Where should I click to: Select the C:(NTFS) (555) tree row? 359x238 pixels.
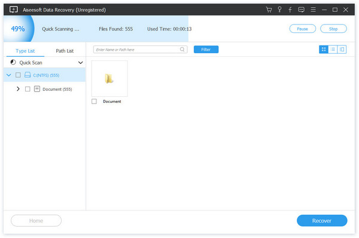44,75
